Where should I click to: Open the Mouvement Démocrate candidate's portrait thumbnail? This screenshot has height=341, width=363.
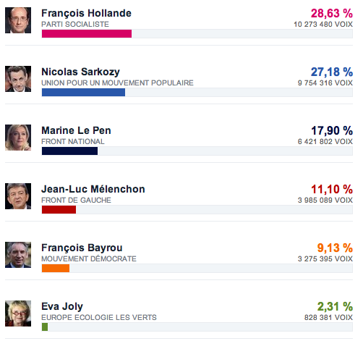[x=18, y=255]
